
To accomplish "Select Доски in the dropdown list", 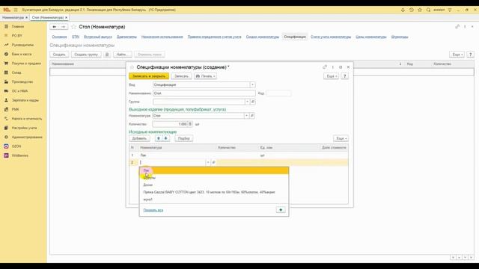I will [214, 185].
